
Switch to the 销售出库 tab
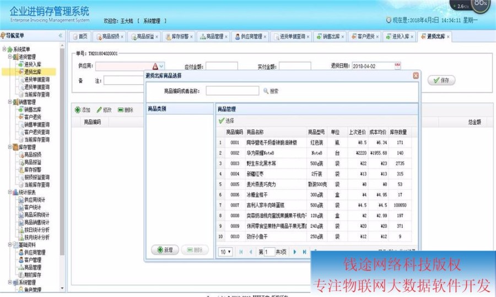(329, 37)
